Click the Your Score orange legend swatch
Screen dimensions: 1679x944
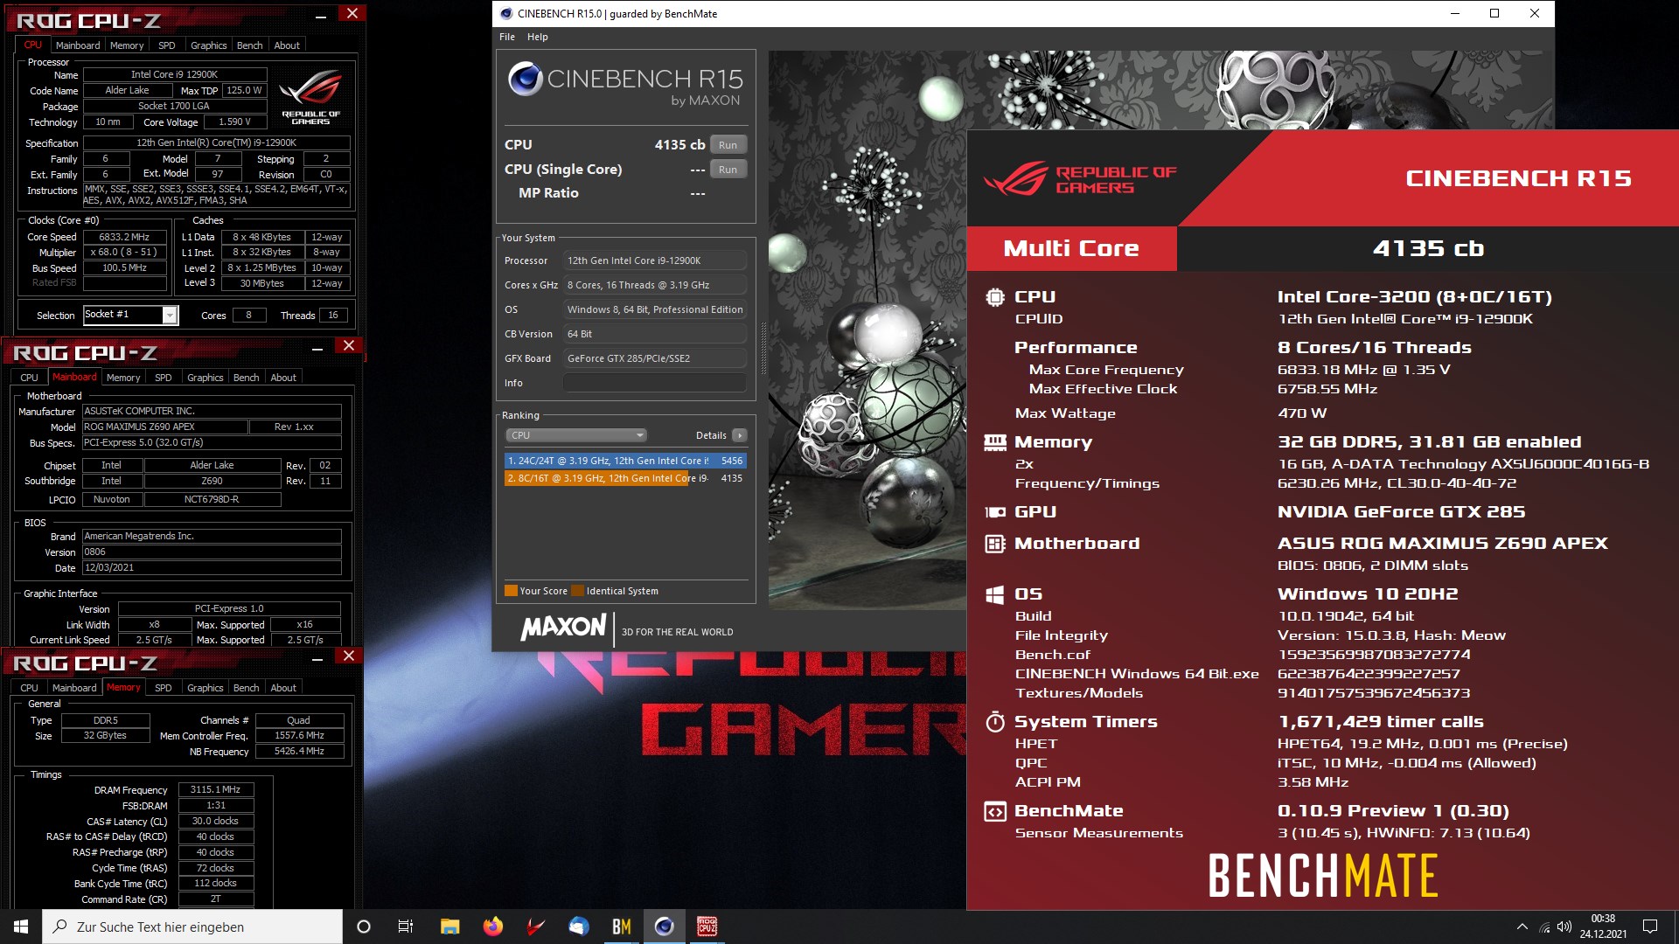pos(512,591)
